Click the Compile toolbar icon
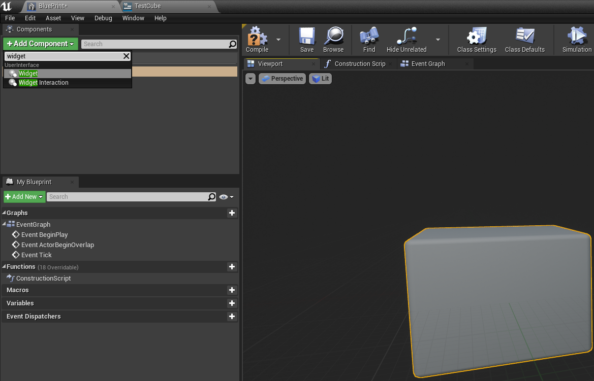This screenshot has width=594, height=381. point(257,40)
